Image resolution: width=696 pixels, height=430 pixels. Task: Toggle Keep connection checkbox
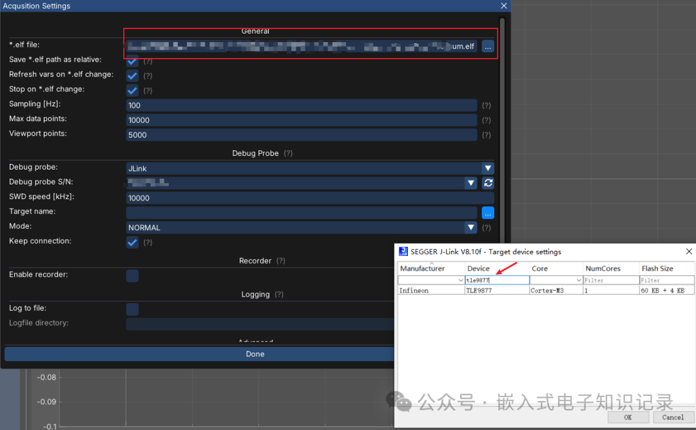coord(132,242)
